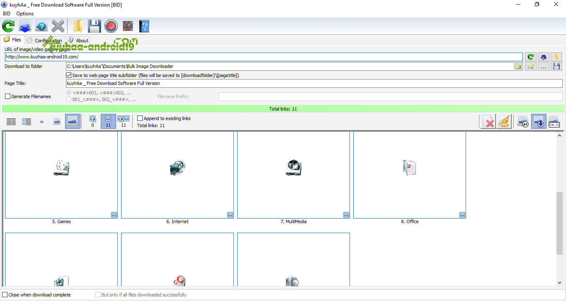Click the thumbnail list scroll down arrow
Image resolution: width=566 pixels, height=301 pixels.
click(x=560, y=283)
